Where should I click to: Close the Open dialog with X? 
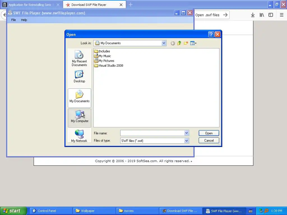point(217,34)
